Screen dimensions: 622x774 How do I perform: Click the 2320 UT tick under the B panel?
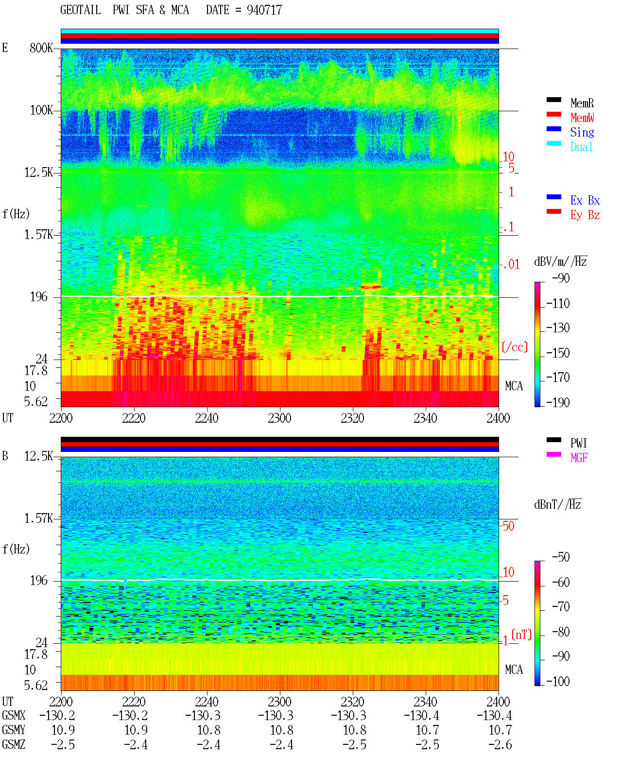352,702
